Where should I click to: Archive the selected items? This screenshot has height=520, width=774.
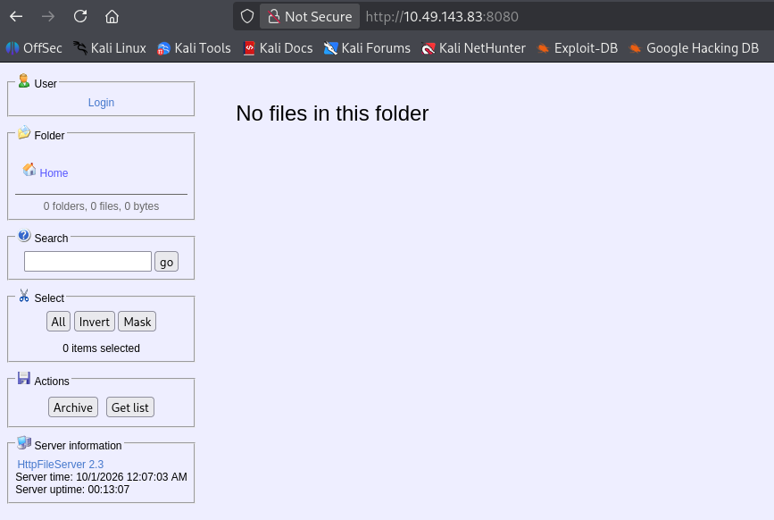(73, 407)
